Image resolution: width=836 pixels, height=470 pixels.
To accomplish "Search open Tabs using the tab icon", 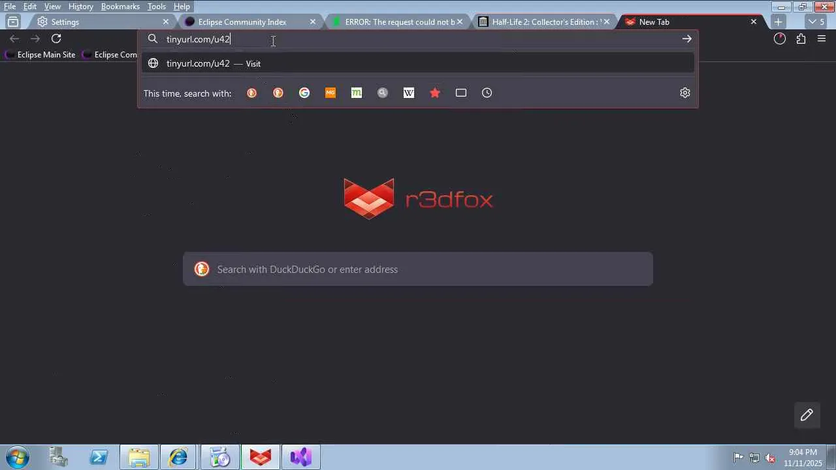I will click(x=461, y=93).
